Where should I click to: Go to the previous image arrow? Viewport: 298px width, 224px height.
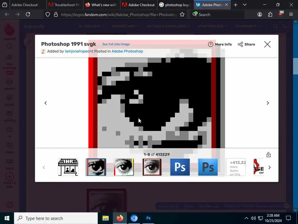pyautogui.click(x=46, y=103)
